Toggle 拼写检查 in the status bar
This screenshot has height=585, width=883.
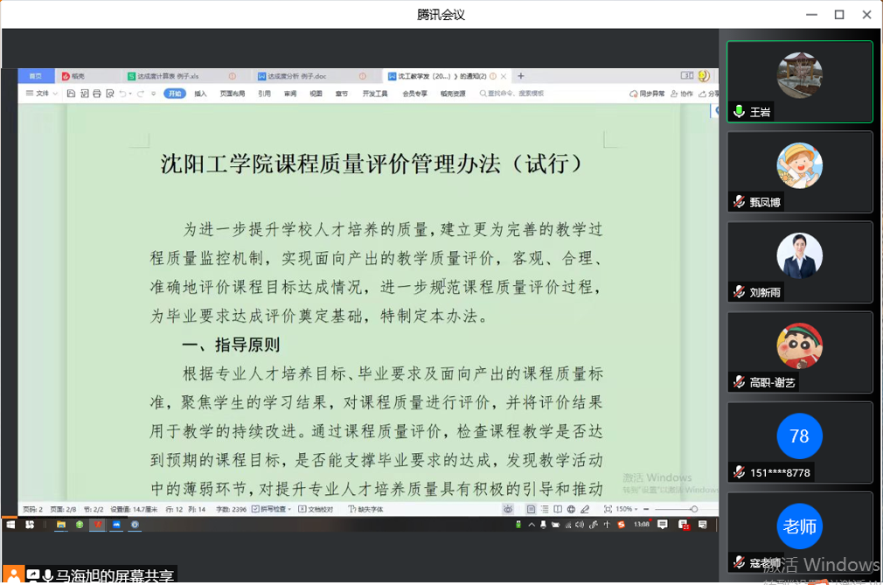(x=271, y=509)
